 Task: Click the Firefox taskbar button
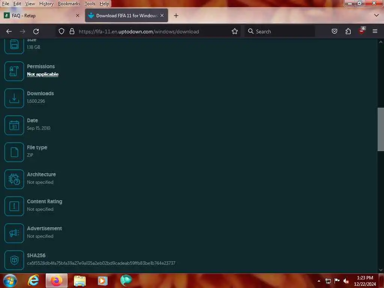pos(57,280)
